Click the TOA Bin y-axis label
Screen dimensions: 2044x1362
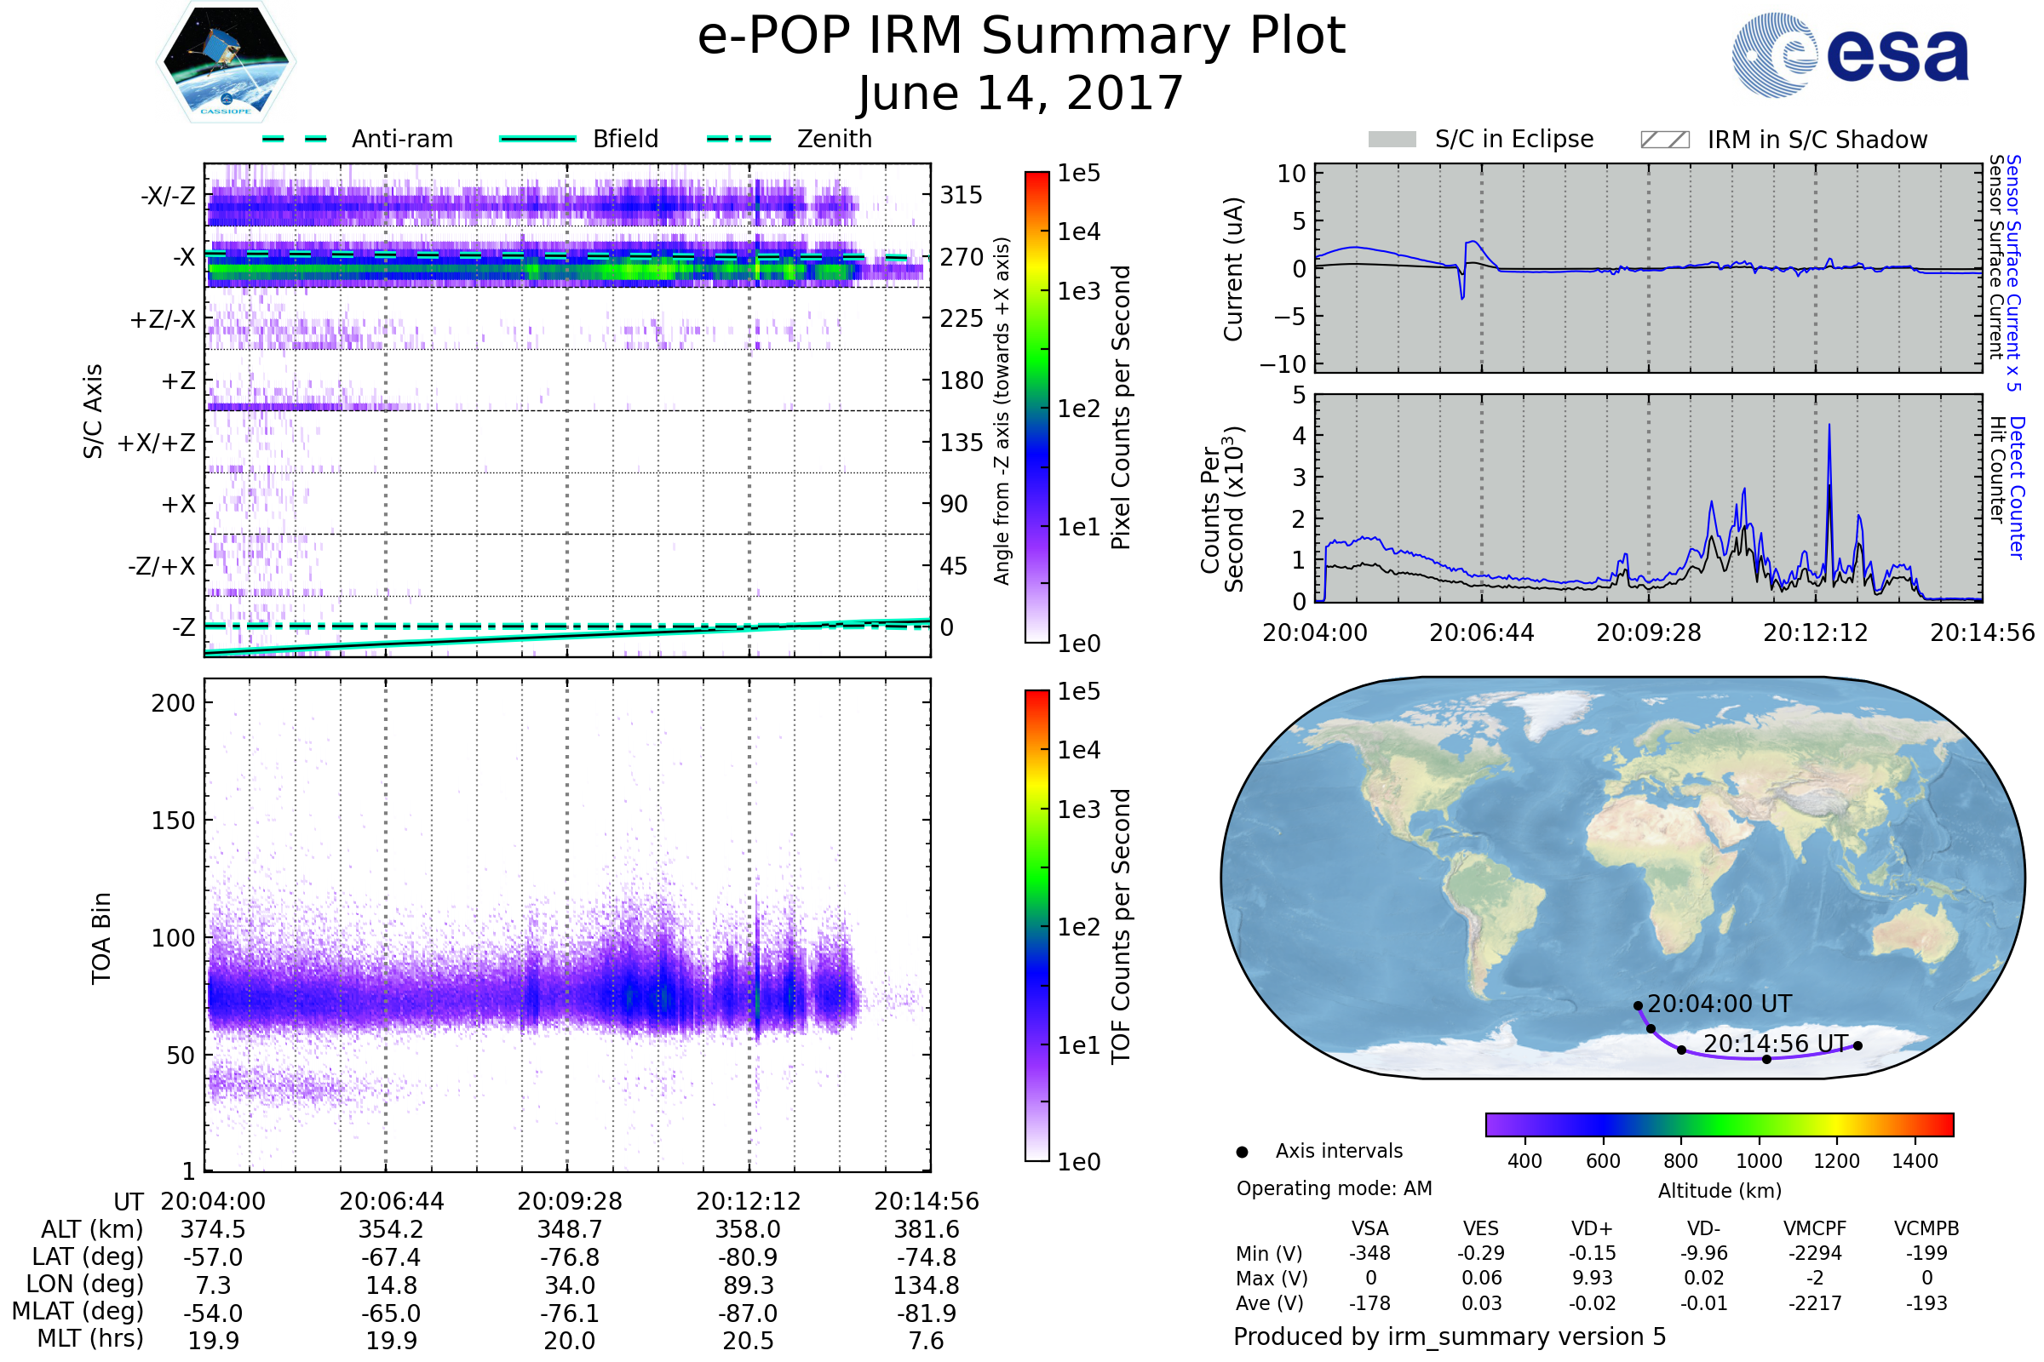point(101,937)
